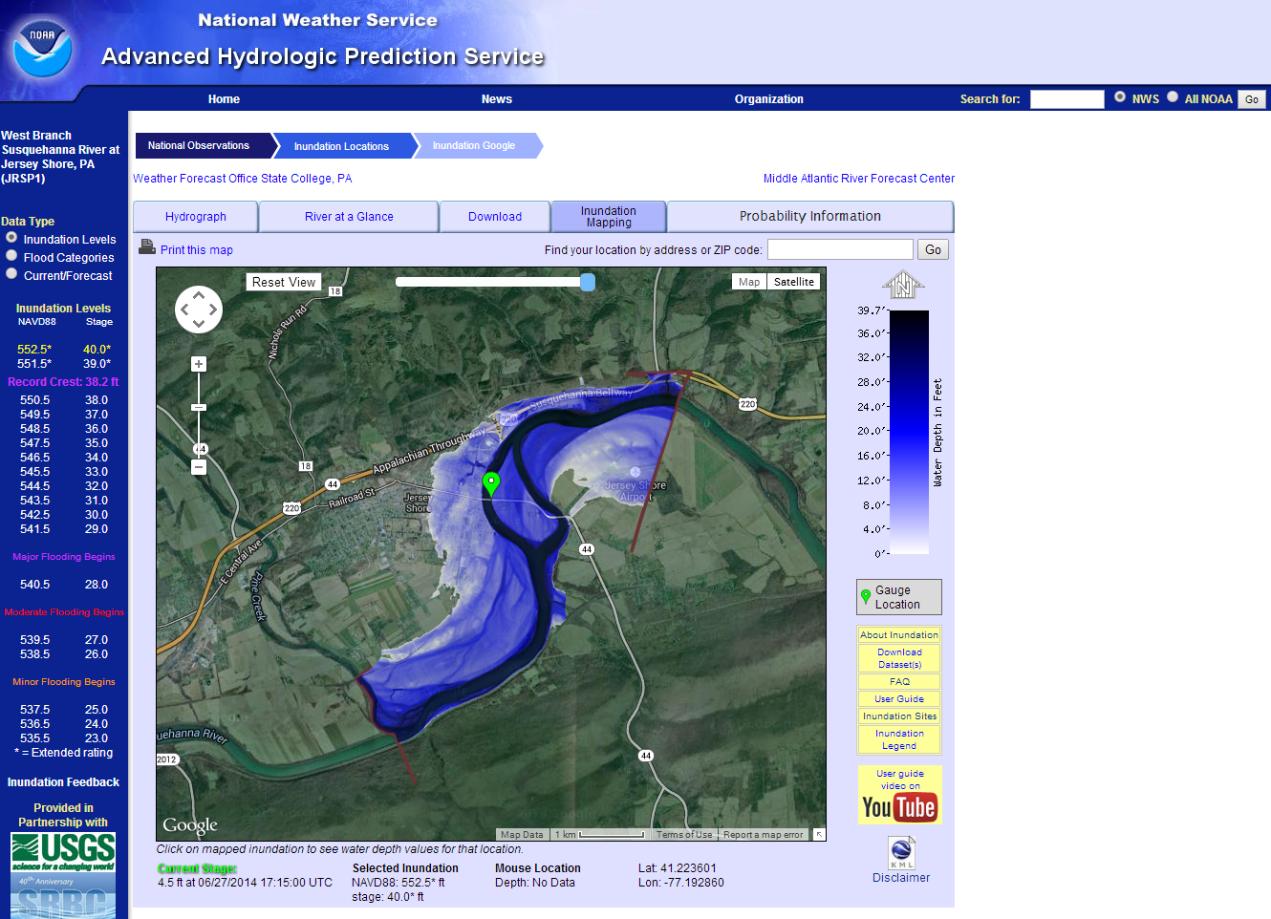
Task: Zoom out with the map minus button
Action: click(199, 467)
